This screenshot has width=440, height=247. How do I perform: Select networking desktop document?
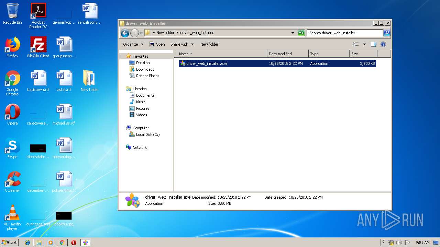64,148
